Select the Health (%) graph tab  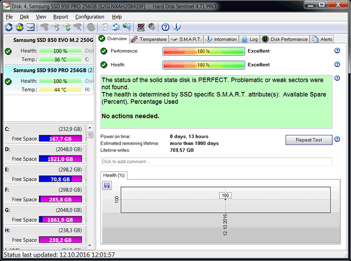point(114,175)
